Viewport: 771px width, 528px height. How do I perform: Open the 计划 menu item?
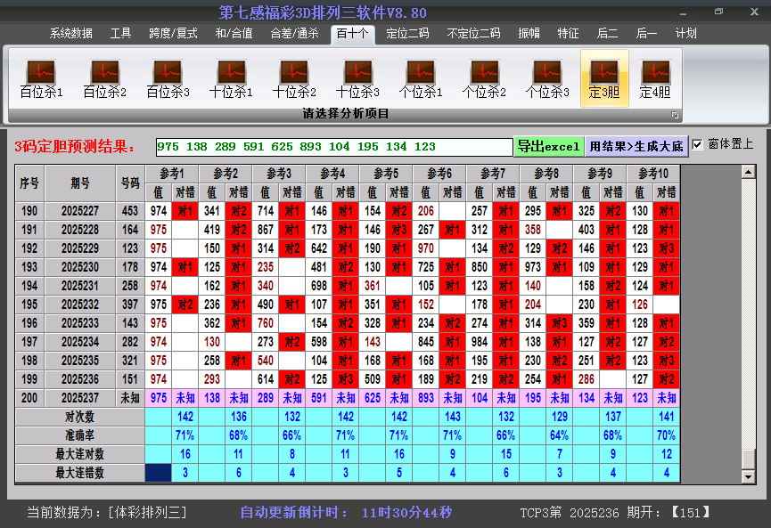685,34
